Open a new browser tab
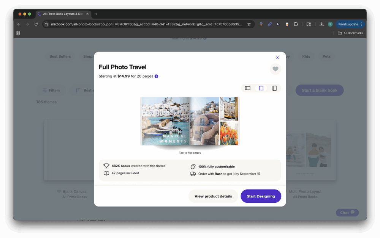The image size is (380, 238). (96, 14)
